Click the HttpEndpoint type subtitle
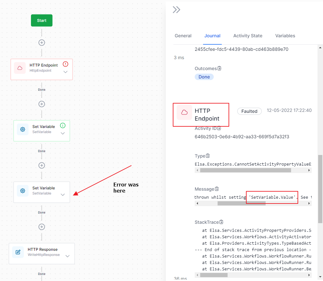The width and height of the screenshot is (323, 281). click(40, 70)
